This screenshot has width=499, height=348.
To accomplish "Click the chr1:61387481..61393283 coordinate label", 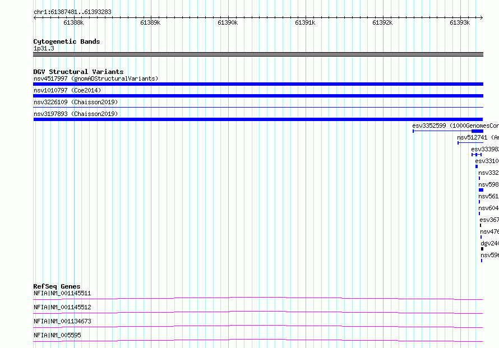I will (72, 12).
